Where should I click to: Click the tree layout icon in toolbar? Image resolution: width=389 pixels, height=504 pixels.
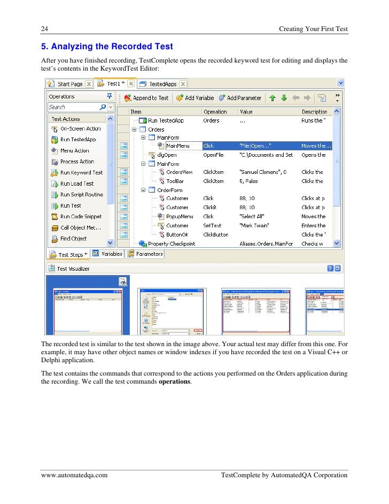point(322,98)
